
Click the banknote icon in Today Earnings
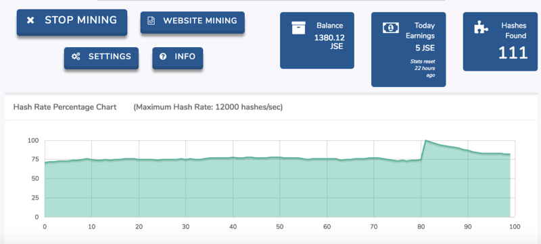pyautogui.click(x=391, y=28)
